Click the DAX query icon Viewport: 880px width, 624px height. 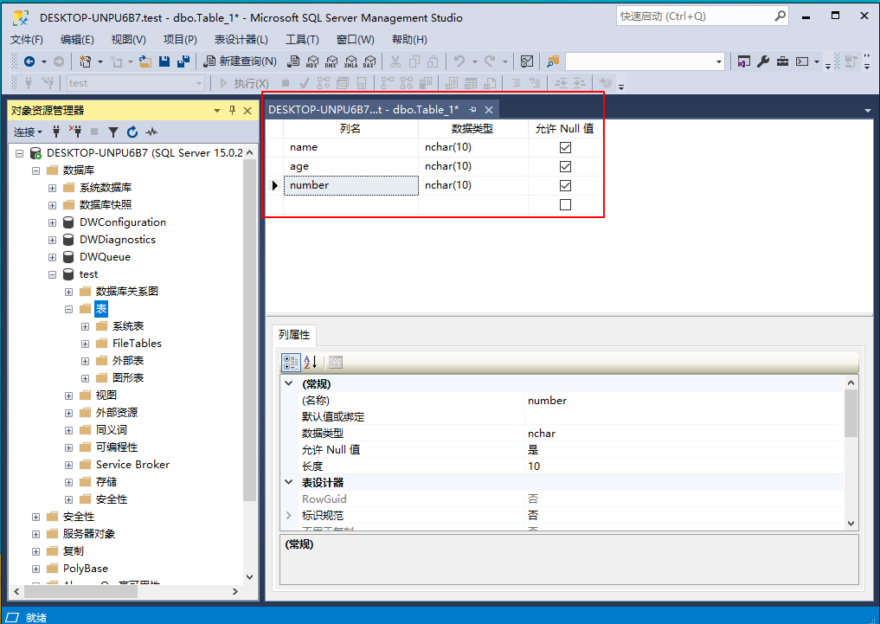pyautogui.click(x=370, y=61)
